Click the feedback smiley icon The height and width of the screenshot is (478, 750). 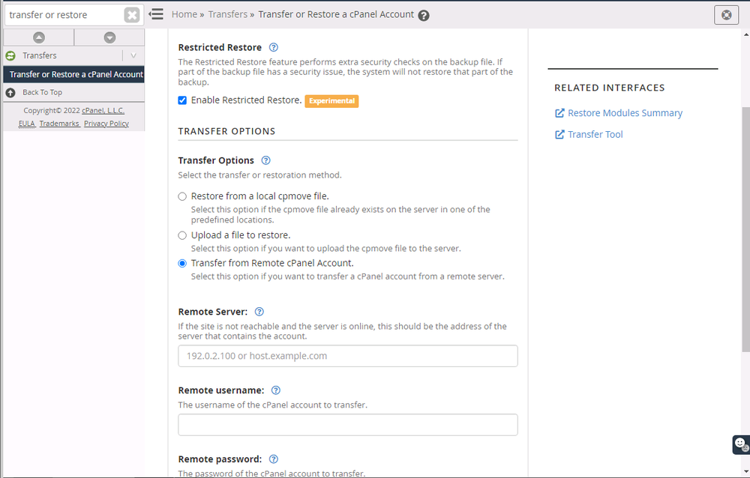tap(741, 444)
